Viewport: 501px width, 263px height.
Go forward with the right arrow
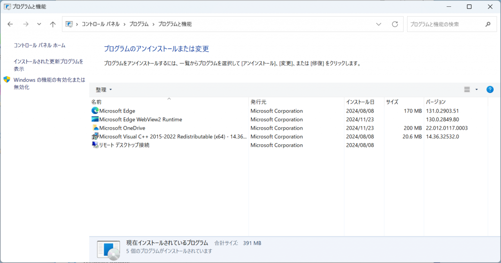(26, 24)
